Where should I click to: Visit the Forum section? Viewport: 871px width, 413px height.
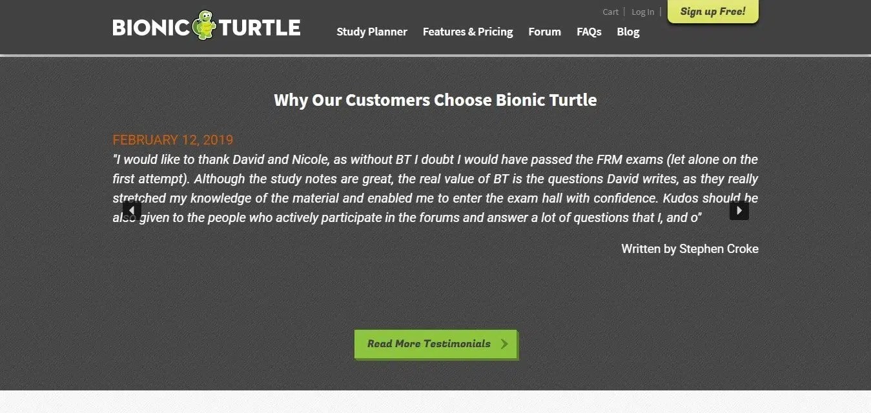[544, 32]
